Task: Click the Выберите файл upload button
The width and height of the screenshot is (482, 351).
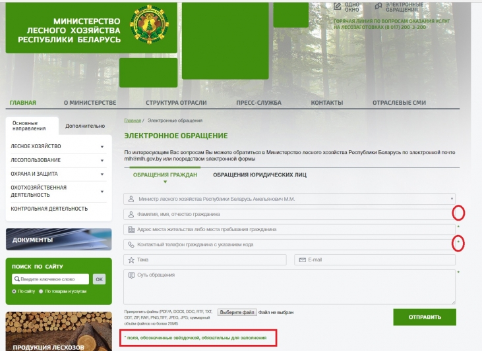Action: 237,312
